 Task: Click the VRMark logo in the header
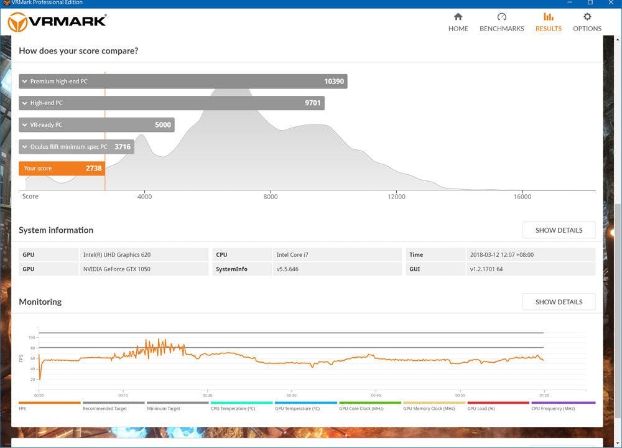pos(57,21)
